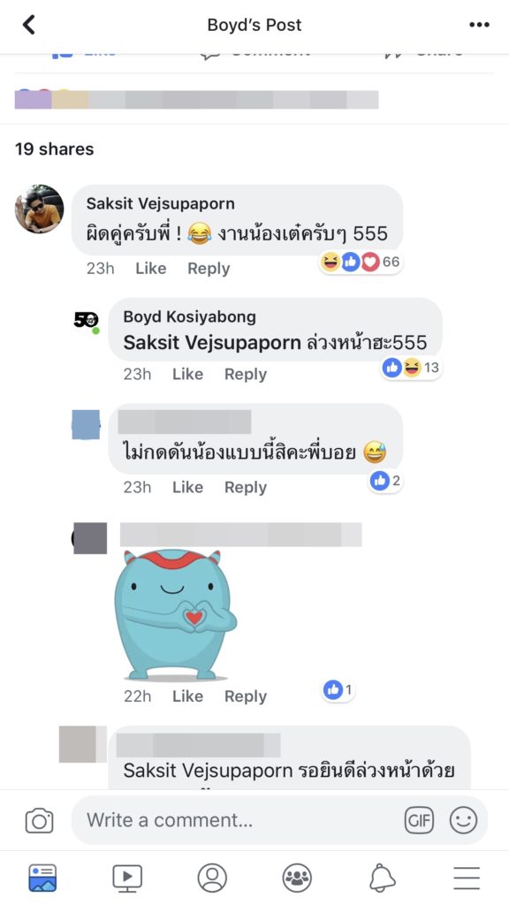Go back with the left chevron arrow
The width and height of the screenshot is (509, 905).
click(x=29, y=25)
